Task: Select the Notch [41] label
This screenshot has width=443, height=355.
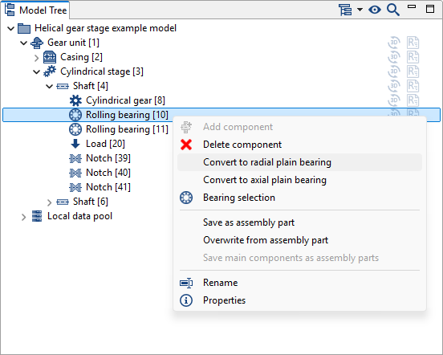Action: [108, 187]
